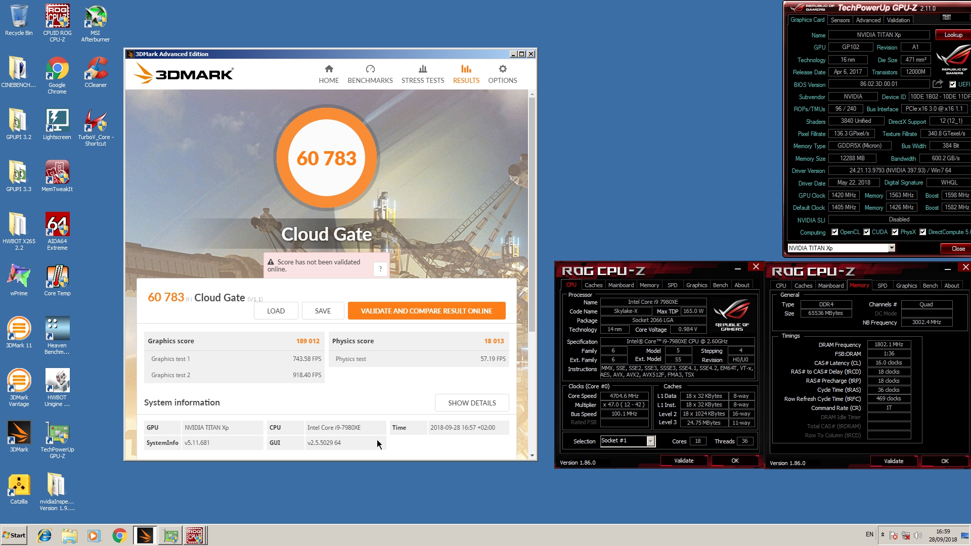Open 3DMark OPTIONS tab

pyautogui.click(x=503, y=74)
